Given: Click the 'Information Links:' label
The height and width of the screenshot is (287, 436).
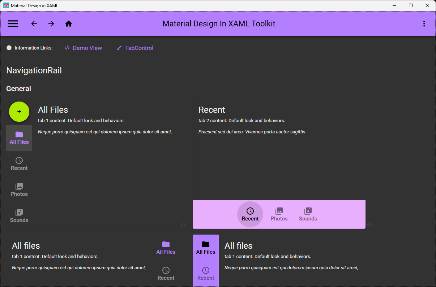Looking at the screenshot, I should click(34, 48).
